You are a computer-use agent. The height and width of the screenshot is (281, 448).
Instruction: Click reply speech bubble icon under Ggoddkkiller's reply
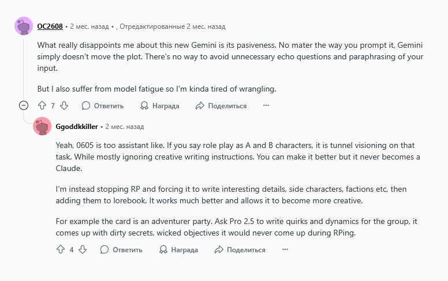click(104, 249)
